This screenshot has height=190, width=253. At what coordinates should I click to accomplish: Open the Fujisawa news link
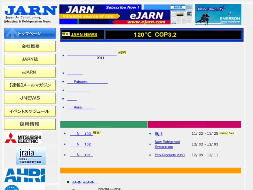[87, 82]
